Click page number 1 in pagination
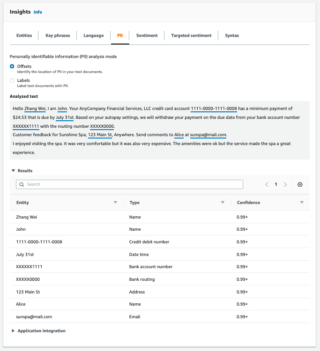Viewport: 320px width, 351px height. [276, 184]
